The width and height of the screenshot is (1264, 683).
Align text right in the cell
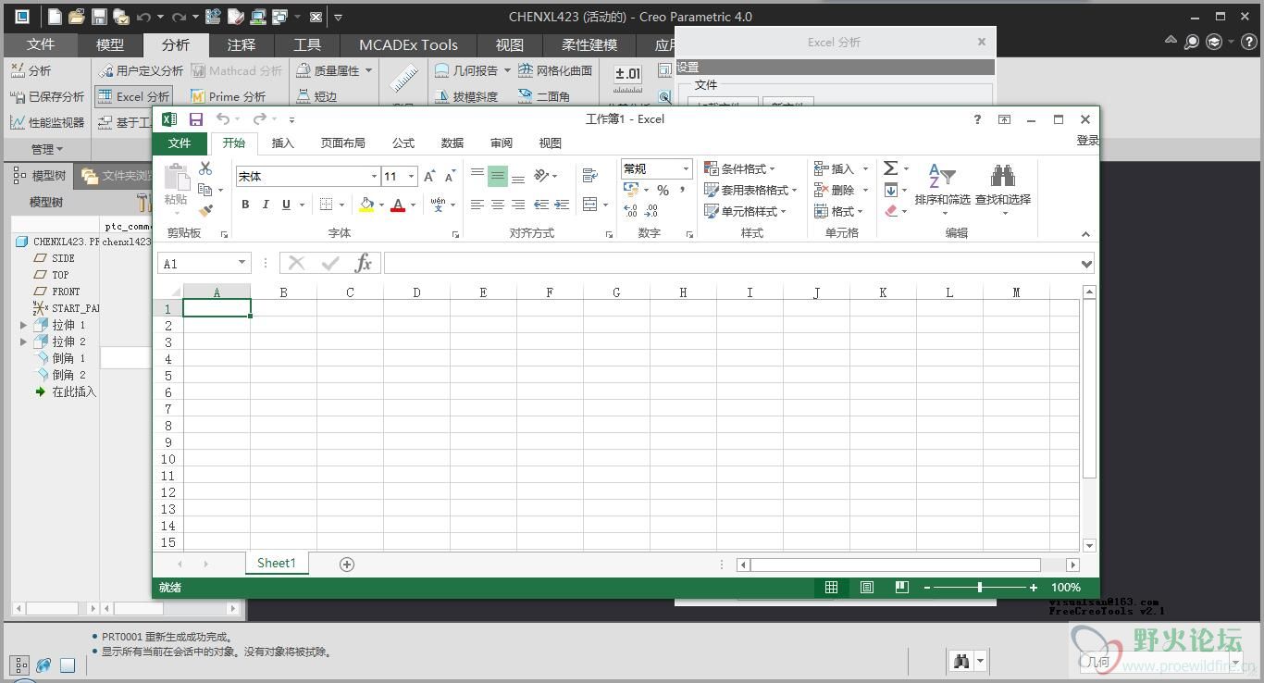pyautogui.click(x=518, y=205)
